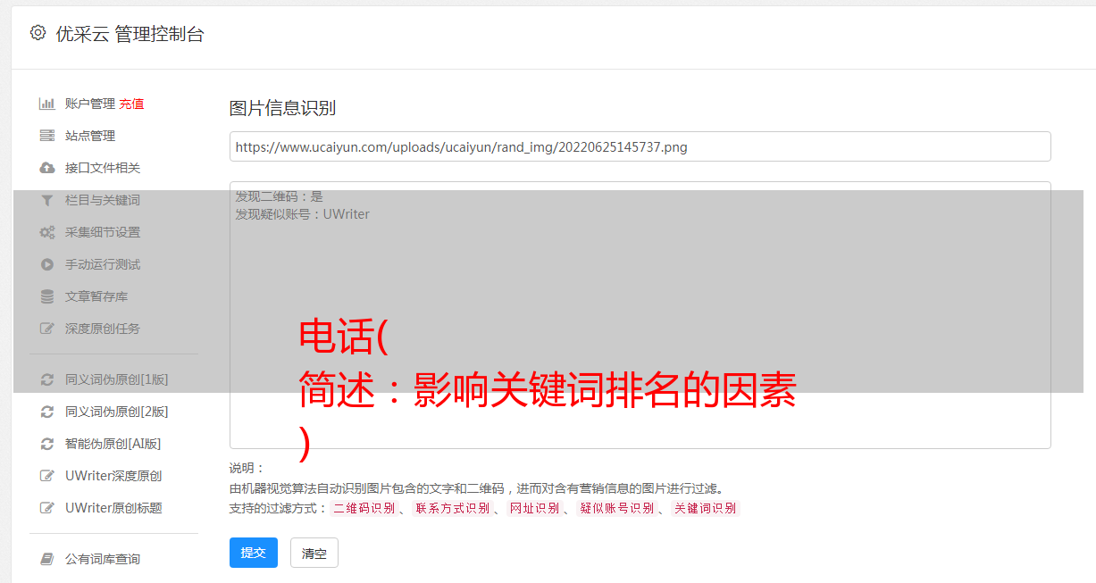Image resolution: width=1096 pixels, height=583 pixels.
Task: Open 账户管理 via its bar chart icon
Action: (47, 104)
